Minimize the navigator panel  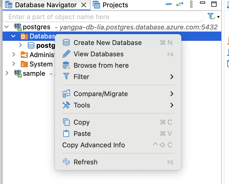(x=203, y=3)
